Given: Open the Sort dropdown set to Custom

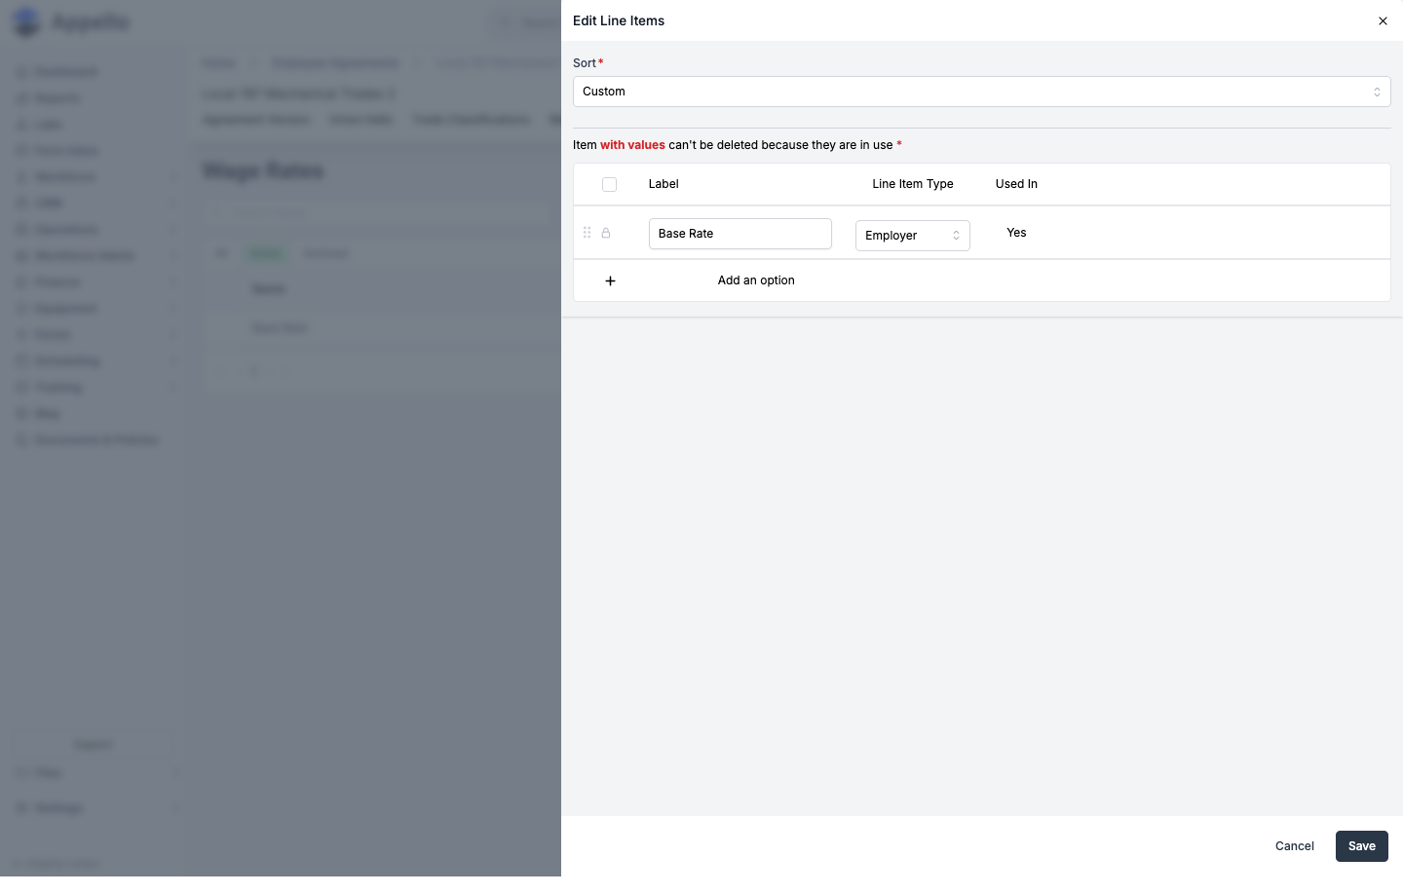Looking at the screenshot, I should [x=981, y=92].
